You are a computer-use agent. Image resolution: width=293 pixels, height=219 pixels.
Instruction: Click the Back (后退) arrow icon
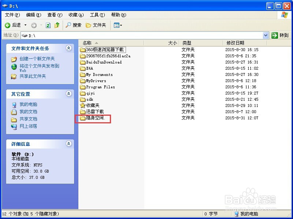[7, 25]
